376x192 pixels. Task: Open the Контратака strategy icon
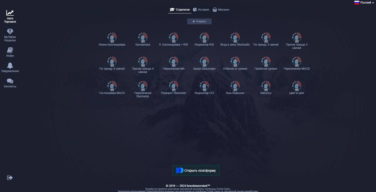pyautogui.click(x=143, y=37)
